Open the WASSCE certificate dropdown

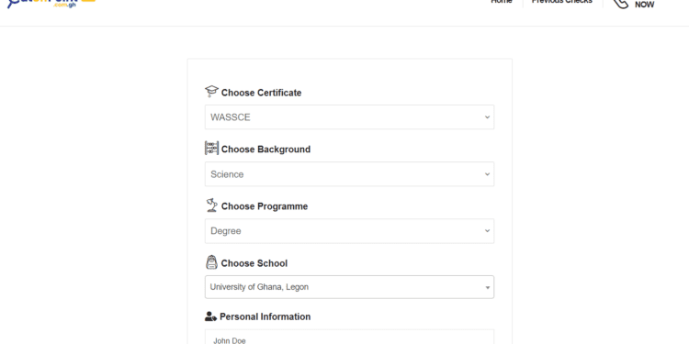[349, 117]
